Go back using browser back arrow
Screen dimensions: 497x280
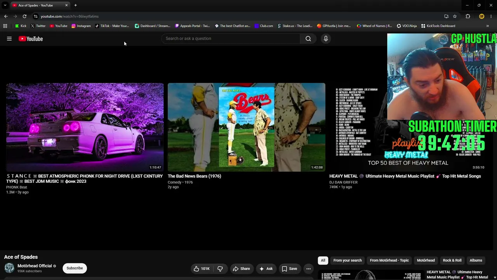point(6,16)
